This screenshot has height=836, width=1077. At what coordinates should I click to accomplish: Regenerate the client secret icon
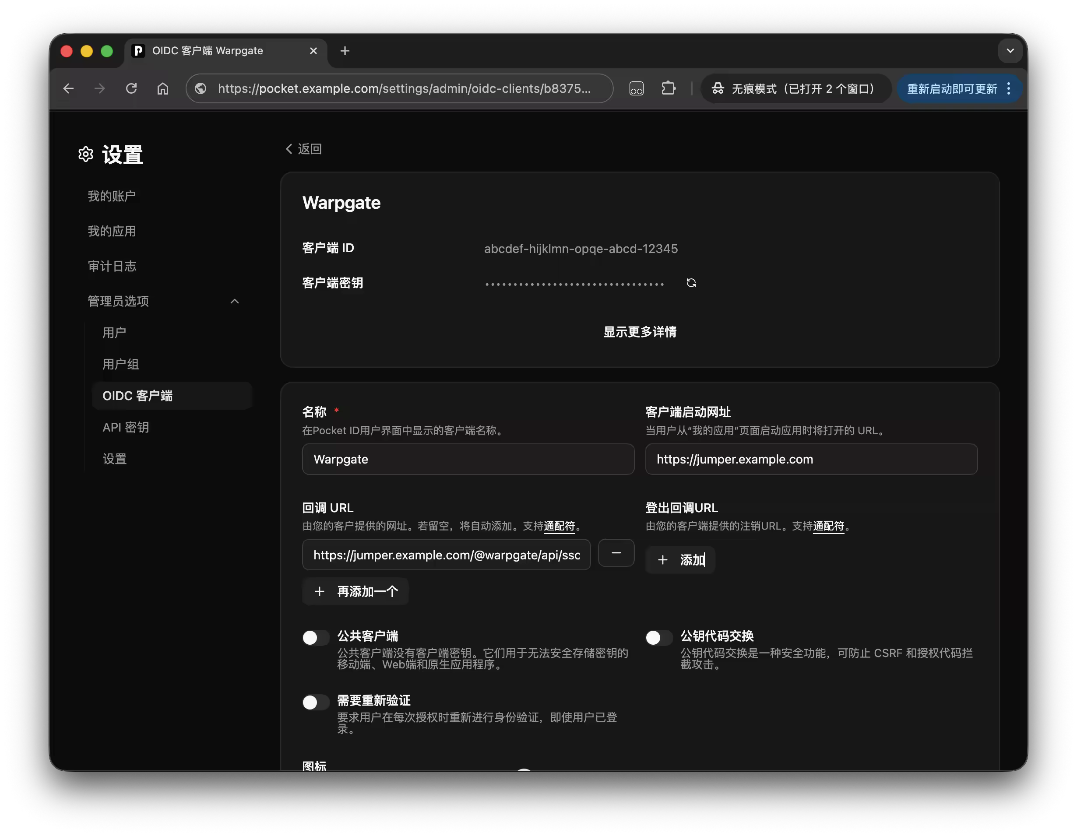pos(691,282)
